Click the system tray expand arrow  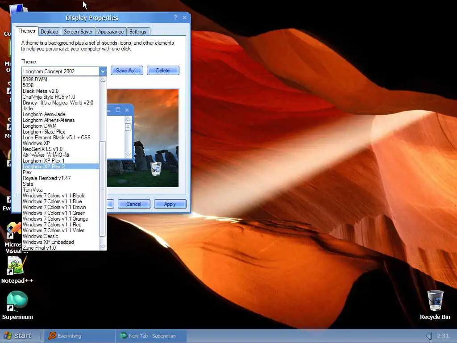[x=428, y=336]
